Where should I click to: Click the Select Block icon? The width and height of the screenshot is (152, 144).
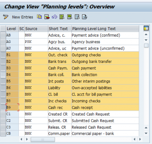[70, 17]
